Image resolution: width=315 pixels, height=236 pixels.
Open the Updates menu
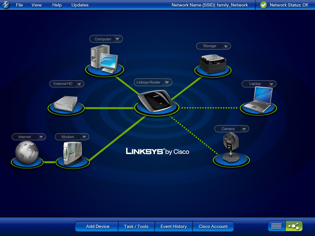80,5
